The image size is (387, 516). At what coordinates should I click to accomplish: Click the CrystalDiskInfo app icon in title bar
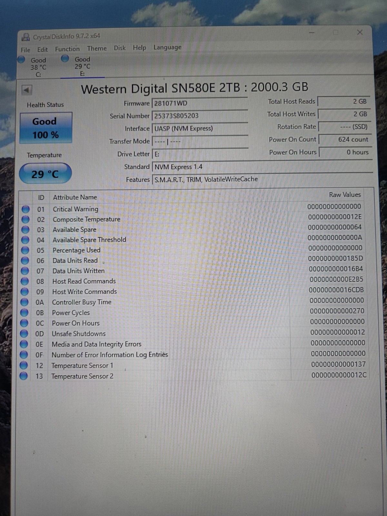click(x=26, y=37)
